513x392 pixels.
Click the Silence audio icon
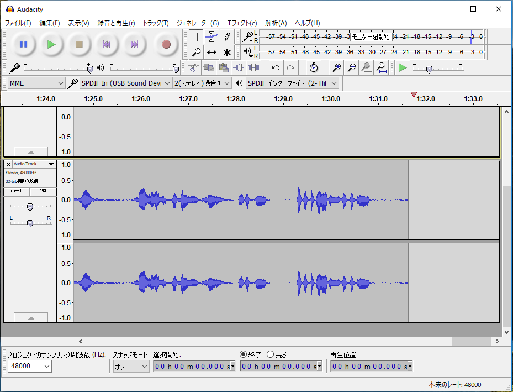253,68
